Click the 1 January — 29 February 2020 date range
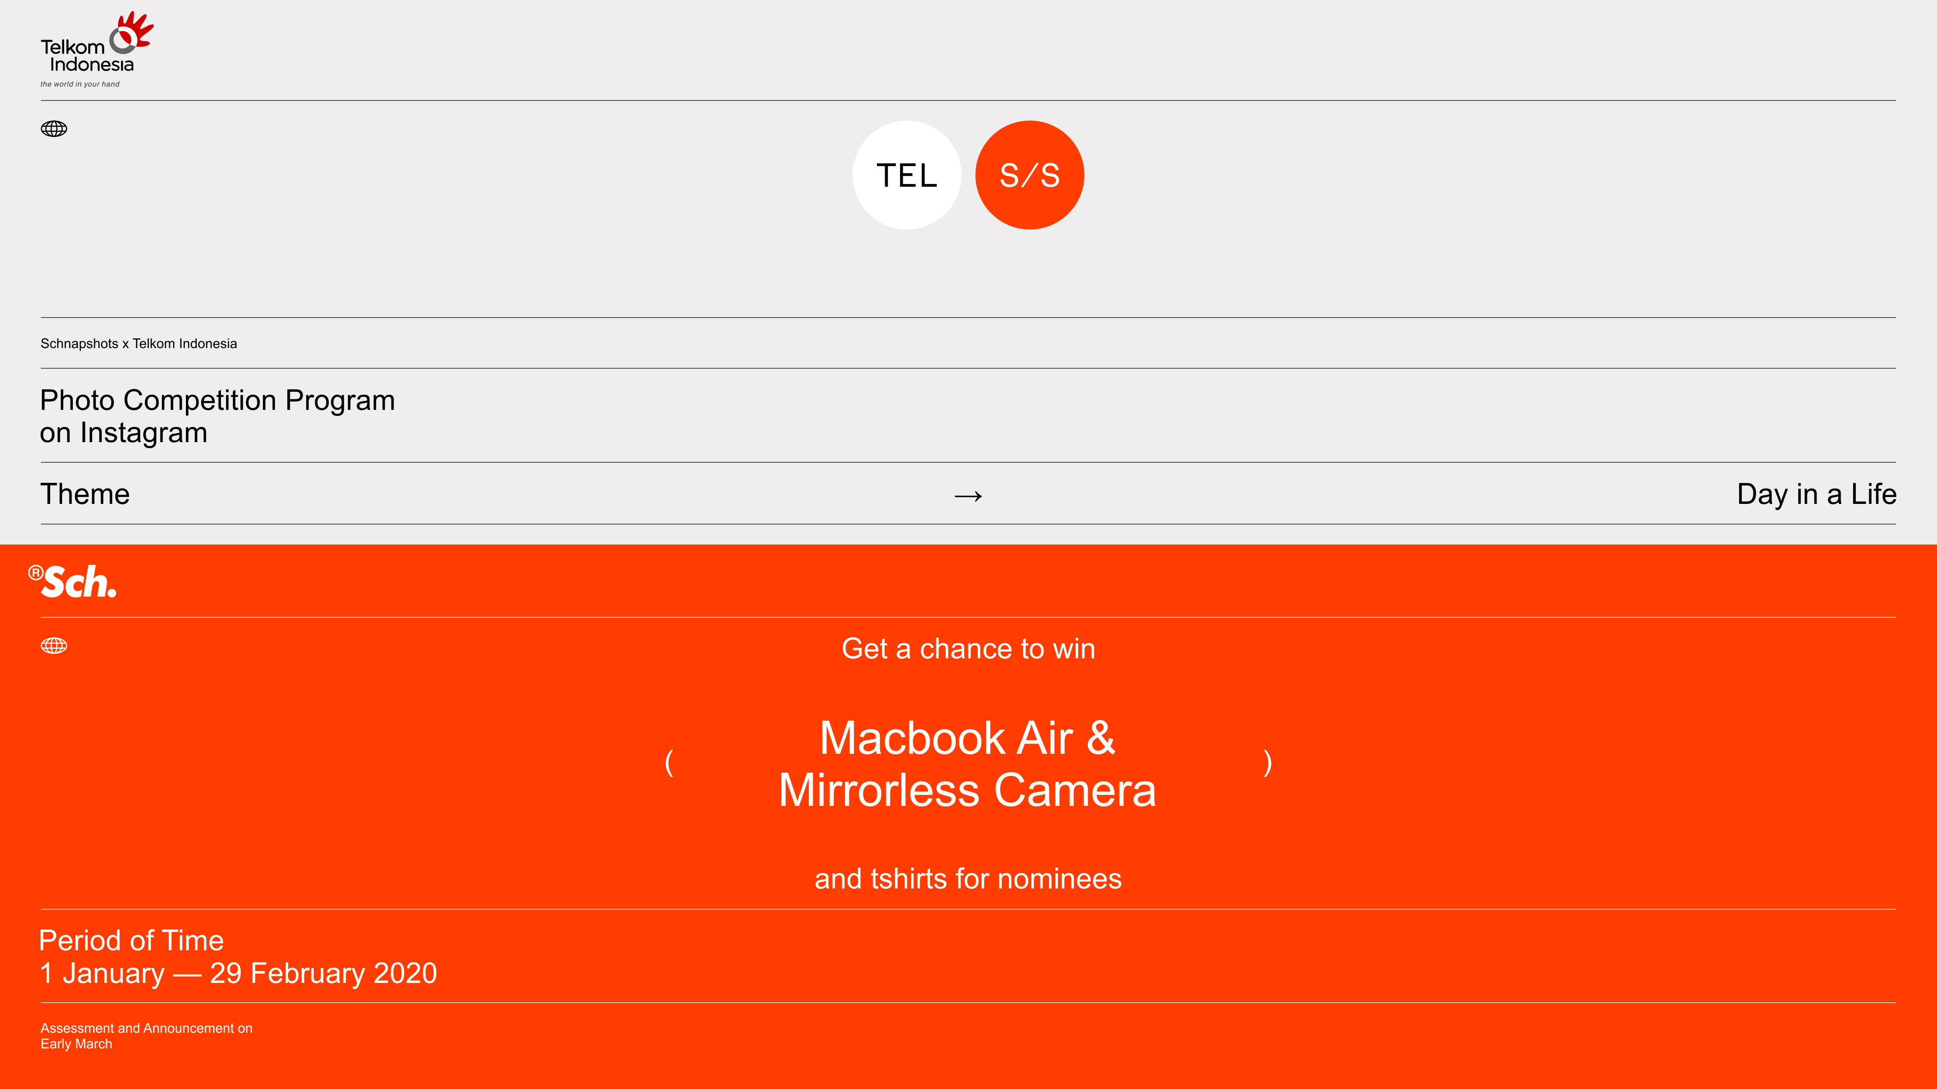This screenshot has height=1089, width=1937. click(x=238, y=973)
